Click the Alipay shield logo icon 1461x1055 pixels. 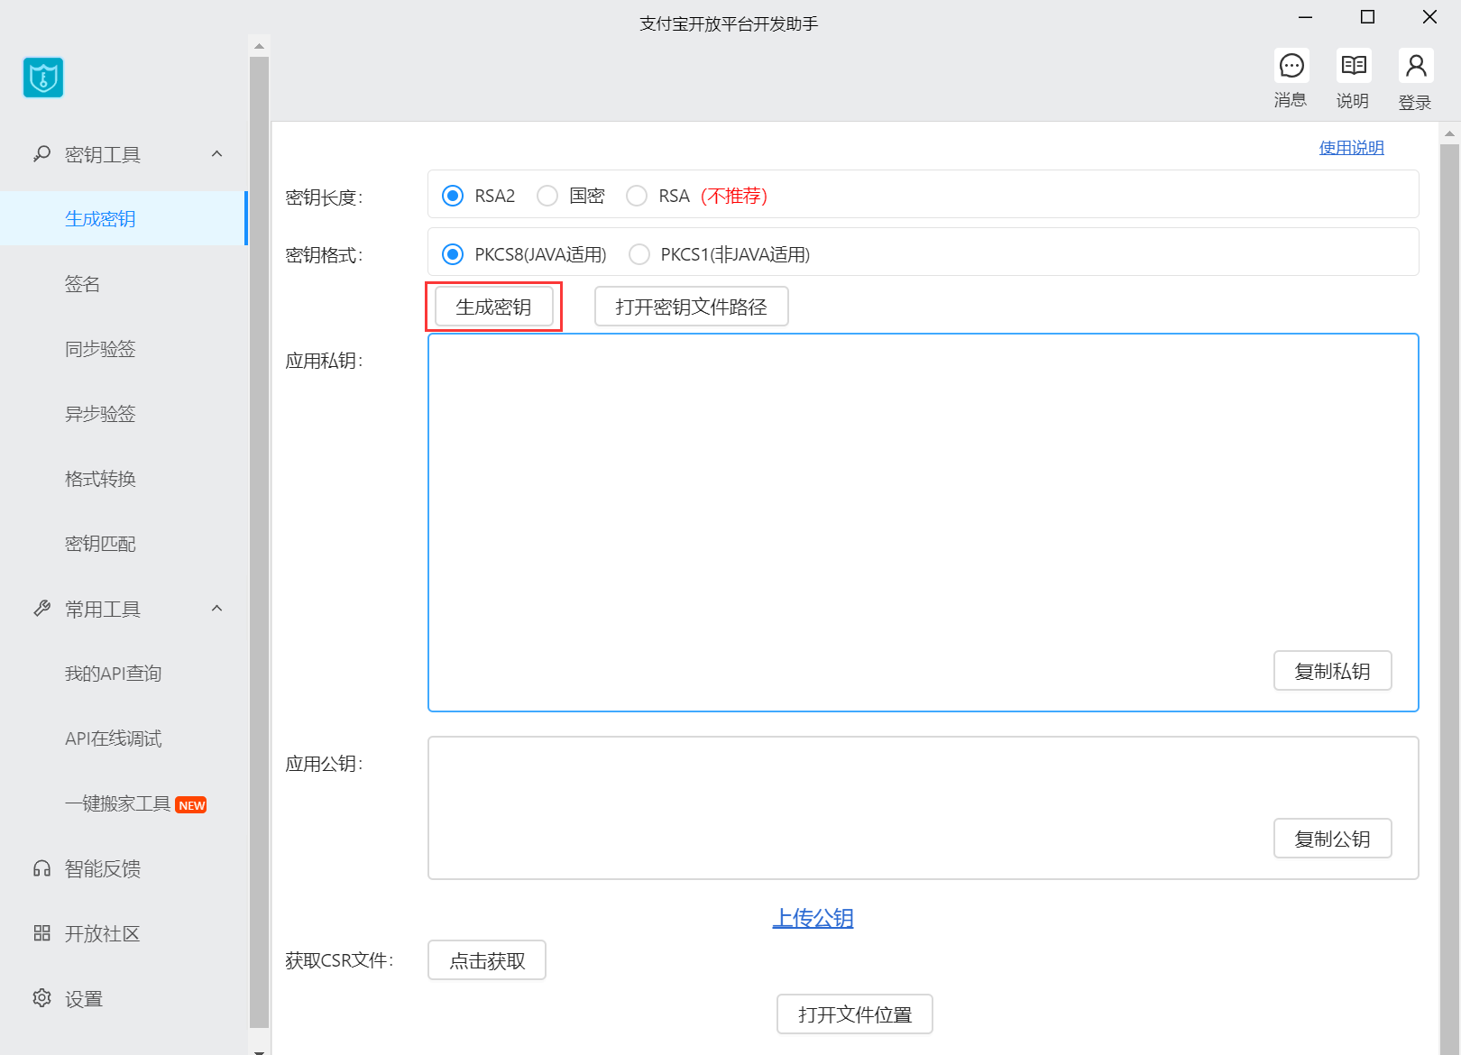pos(43,78)
